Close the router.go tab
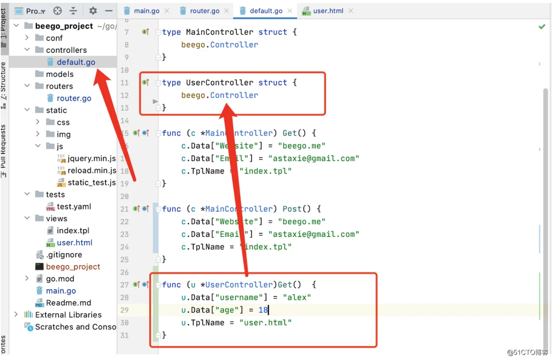The height and width of the screenshot is (360, 552). coord(227,11)
